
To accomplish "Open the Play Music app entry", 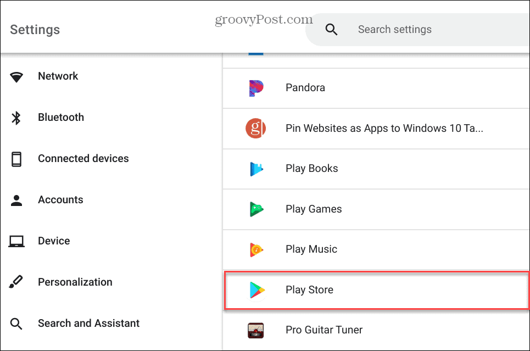I will pyautogui.click(x=376, y=249).
